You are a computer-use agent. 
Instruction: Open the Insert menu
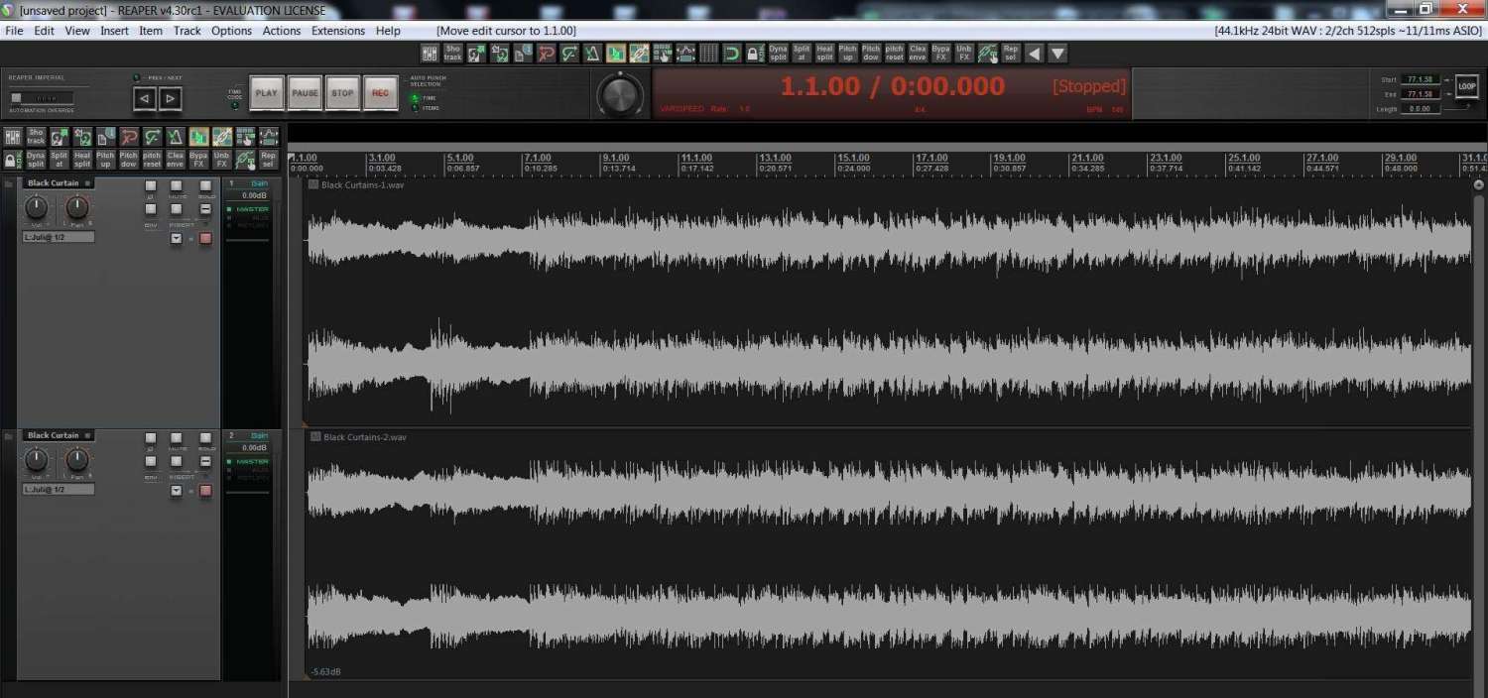114,31
